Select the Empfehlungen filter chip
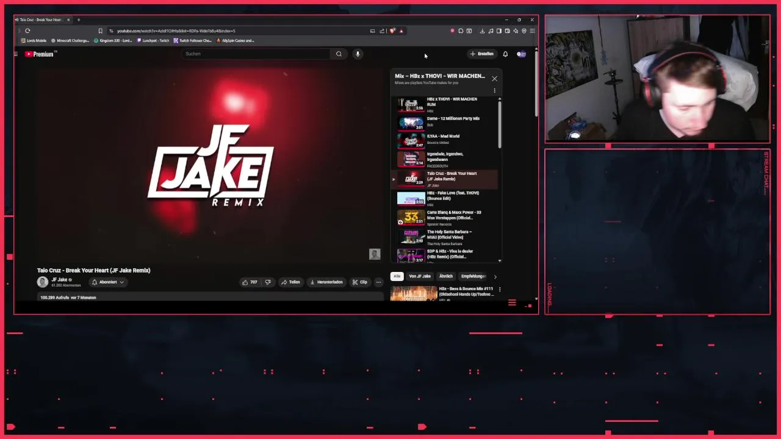 (473, 276)
